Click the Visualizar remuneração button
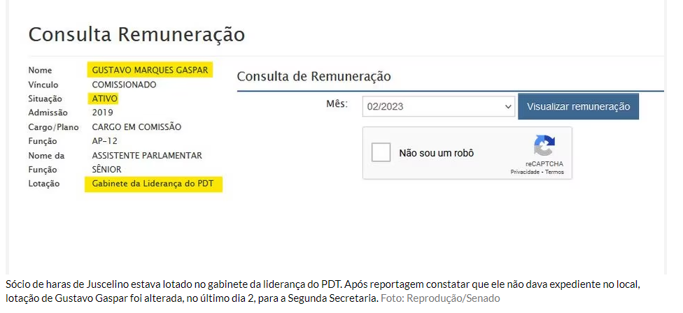This screenshot has height=313, width=683. tap(578, 107)
